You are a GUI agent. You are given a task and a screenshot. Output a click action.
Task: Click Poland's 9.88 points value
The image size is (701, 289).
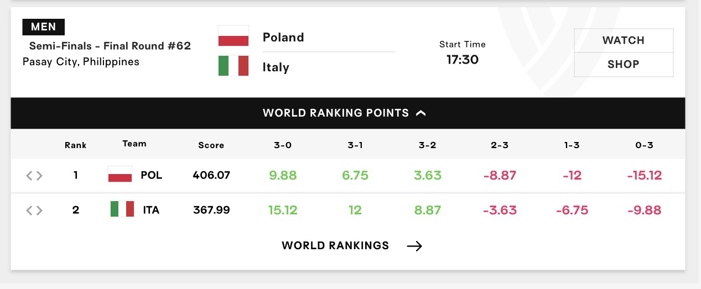pos(283,175)
